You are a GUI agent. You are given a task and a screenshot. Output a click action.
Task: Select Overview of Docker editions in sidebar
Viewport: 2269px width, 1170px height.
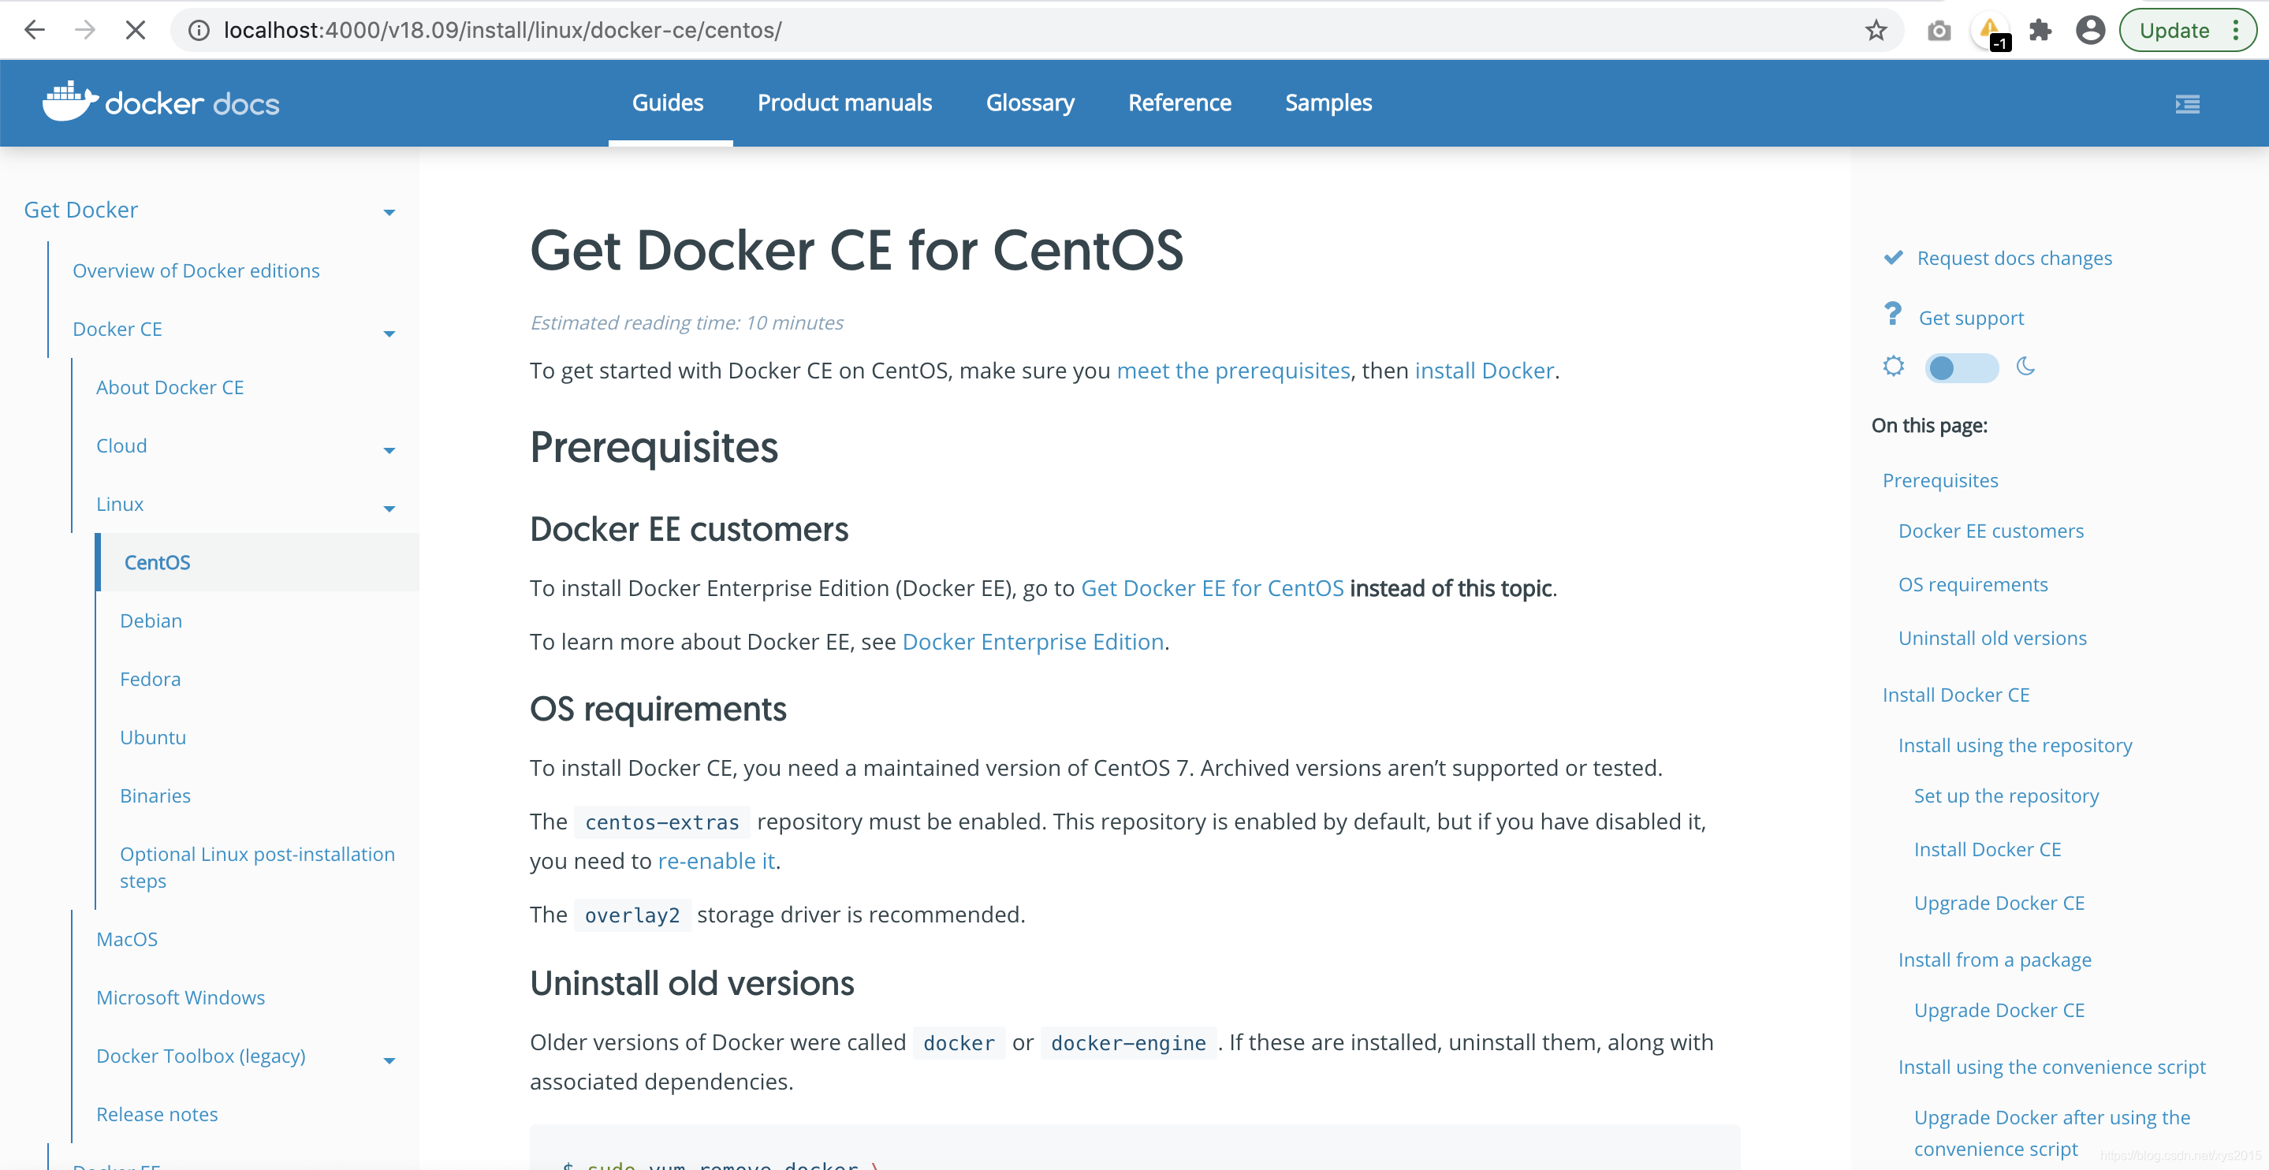(196, 270)
